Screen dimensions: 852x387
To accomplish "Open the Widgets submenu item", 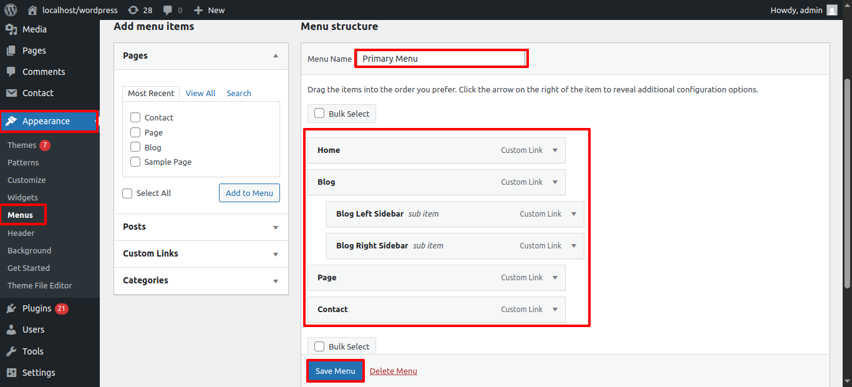I will [x=22, y=197].
